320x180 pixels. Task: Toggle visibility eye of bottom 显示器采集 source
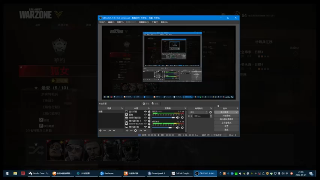click(x=146, y=127)
